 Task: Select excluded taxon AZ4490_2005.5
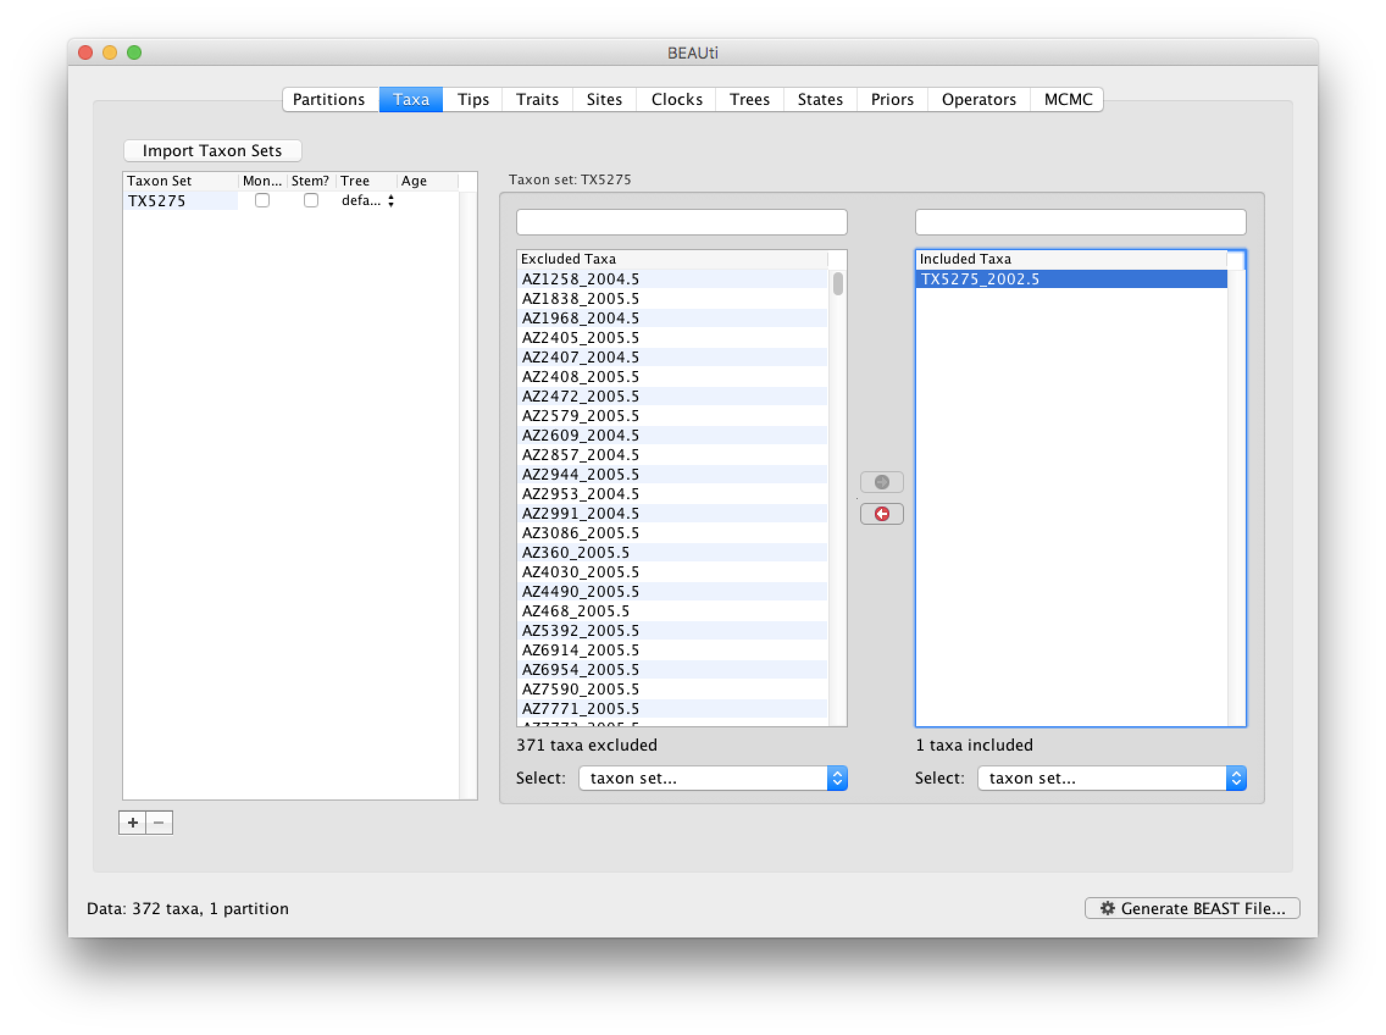[x=673, y=591]
